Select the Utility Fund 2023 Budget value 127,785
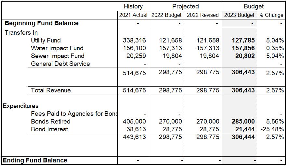 click(243, 41)
